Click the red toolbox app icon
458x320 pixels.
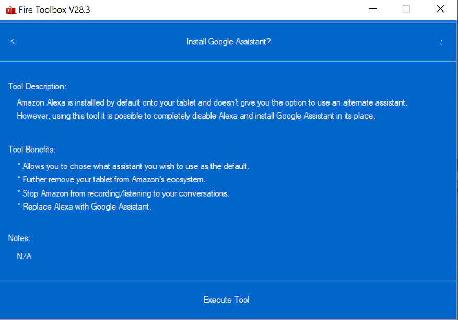click(10, 9)
